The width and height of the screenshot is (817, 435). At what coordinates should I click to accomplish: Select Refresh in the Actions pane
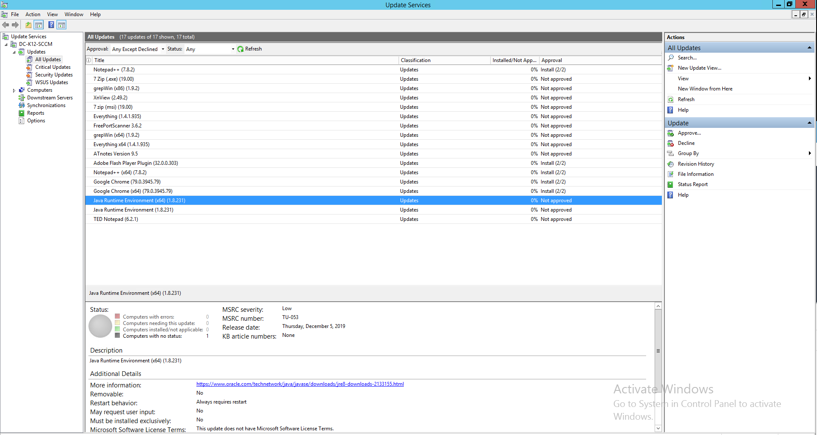tap(685, 99)
